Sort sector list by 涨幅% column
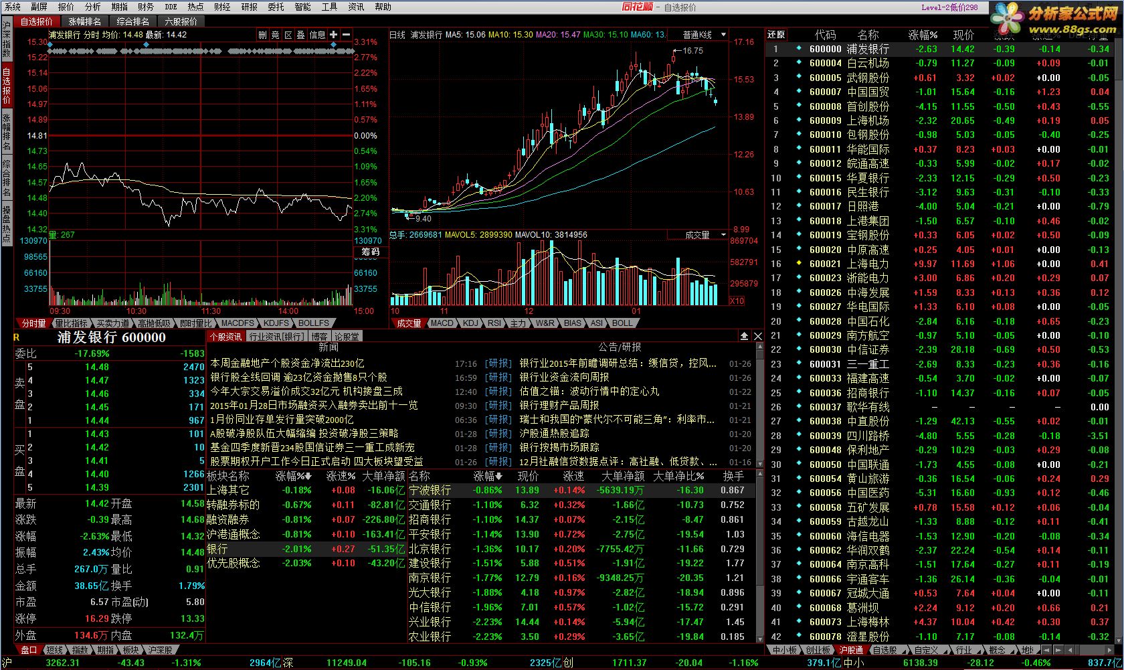 pyautogui.click(x=294, y=476)
